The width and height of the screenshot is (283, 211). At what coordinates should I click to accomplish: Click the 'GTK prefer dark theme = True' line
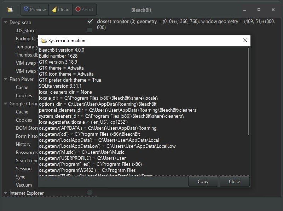tap(70, 80)
